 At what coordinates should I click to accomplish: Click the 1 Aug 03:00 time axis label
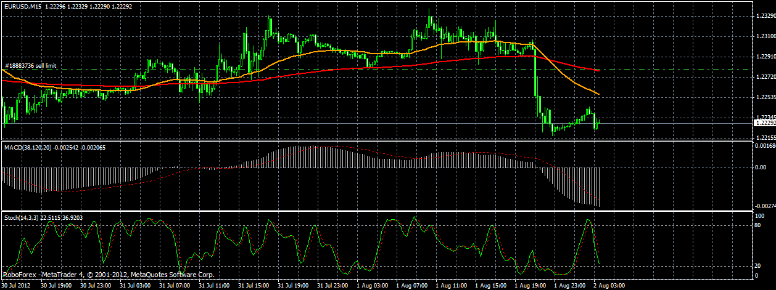coord(373,286)
